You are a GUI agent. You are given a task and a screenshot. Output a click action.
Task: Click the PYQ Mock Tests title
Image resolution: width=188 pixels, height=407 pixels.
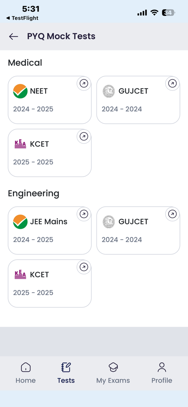61,36
